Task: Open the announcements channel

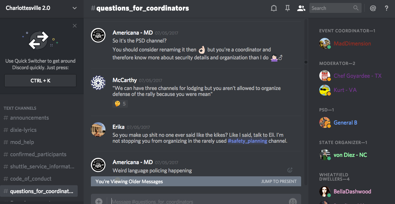Action: 29,118
